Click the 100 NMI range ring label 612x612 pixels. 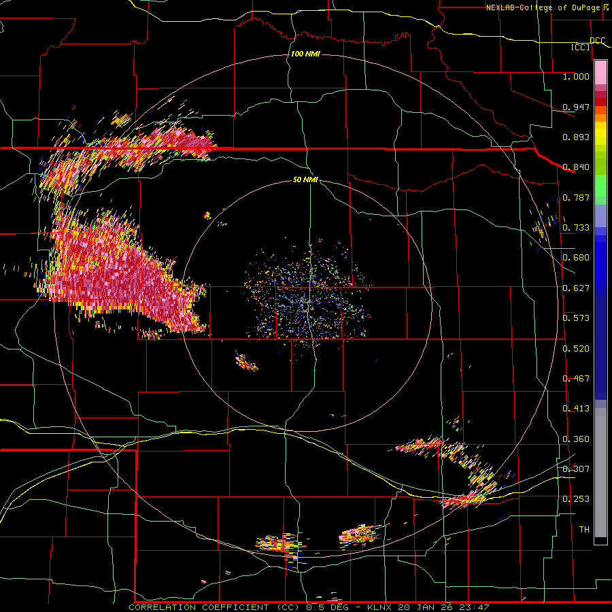pos(305,54)
